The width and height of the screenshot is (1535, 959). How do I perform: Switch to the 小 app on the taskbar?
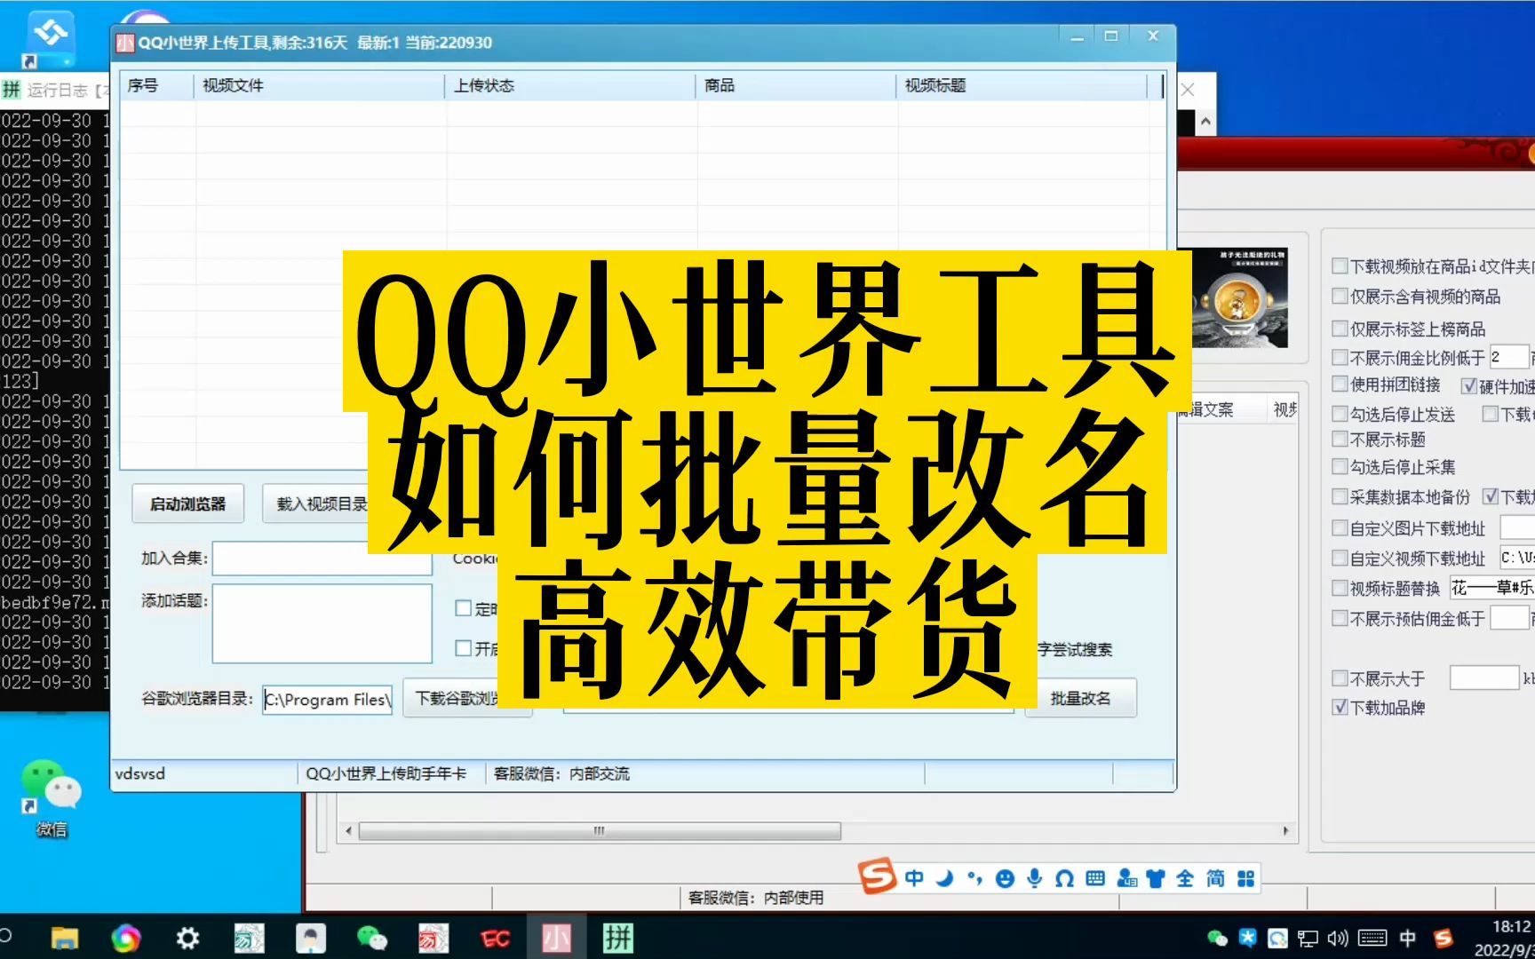tap(557, 938)
